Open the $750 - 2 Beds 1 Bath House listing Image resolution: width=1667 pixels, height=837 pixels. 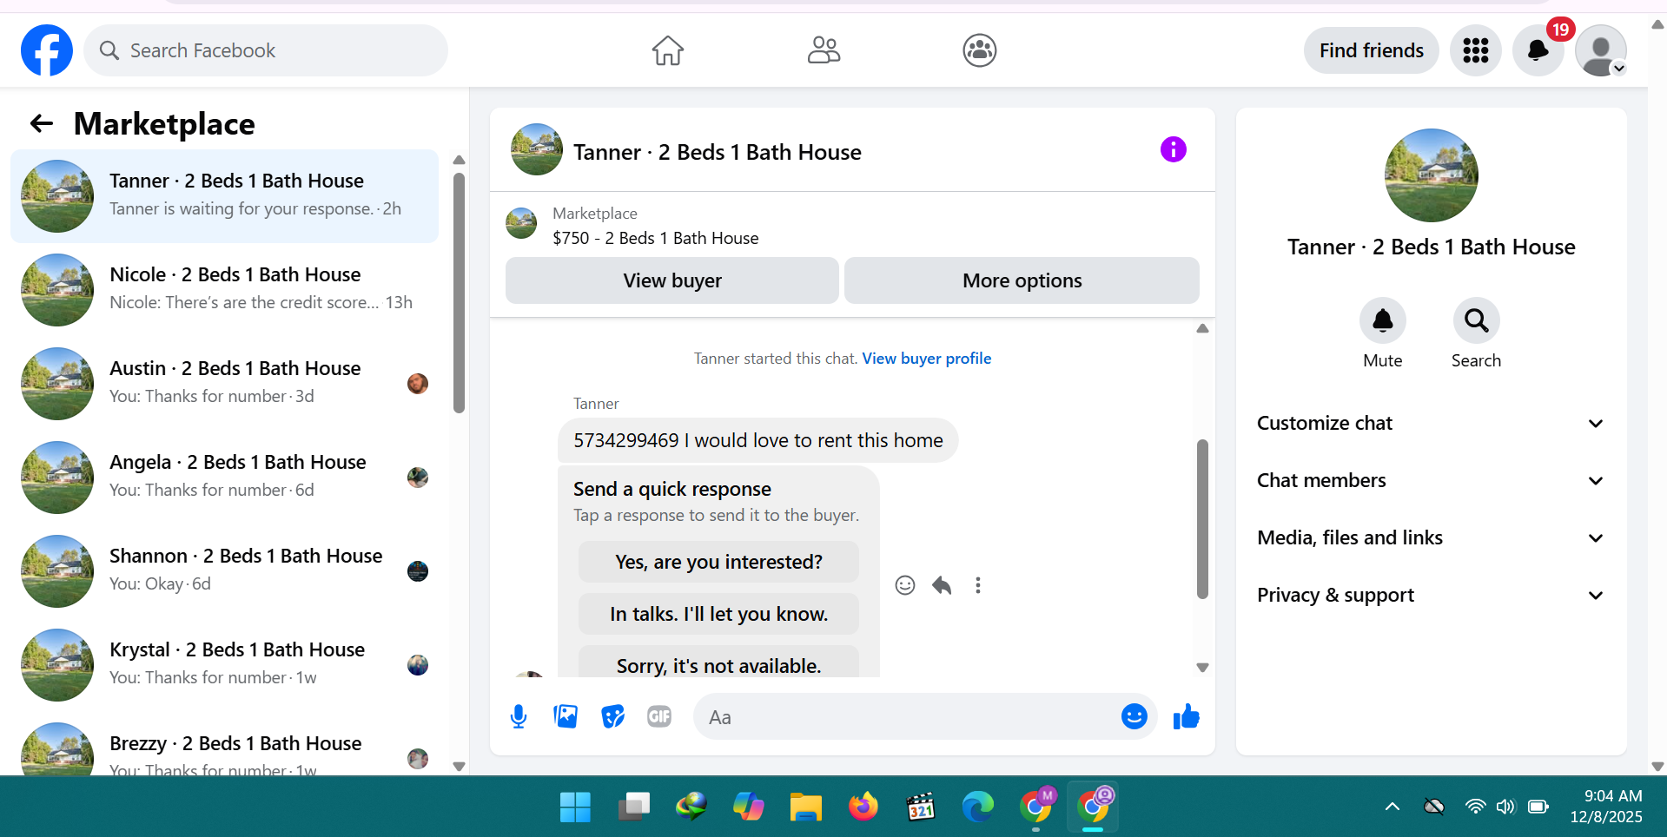[x=656, y=238]
